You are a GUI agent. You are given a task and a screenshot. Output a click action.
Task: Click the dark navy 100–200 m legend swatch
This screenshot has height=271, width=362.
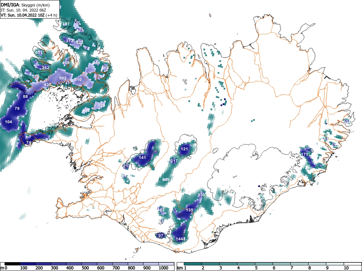click(x=28, y=264)
